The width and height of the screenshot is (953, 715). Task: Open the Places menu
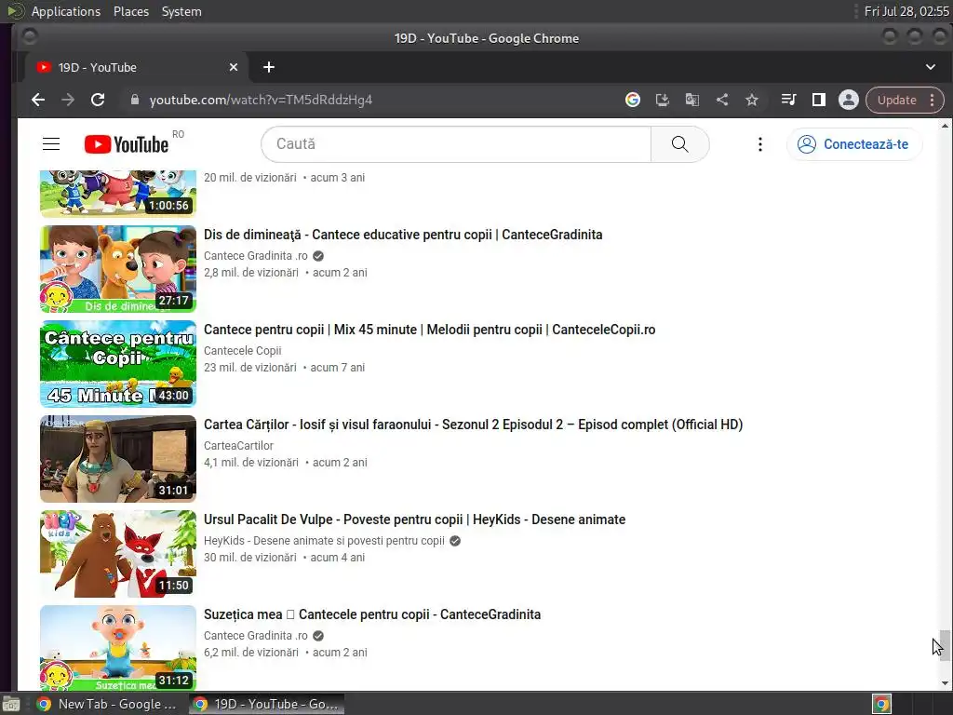[x=130, y=11]
